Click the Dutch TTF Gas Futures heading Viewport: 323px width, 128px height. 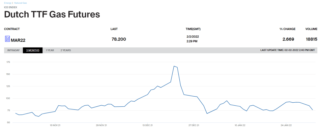pos(52,15)
